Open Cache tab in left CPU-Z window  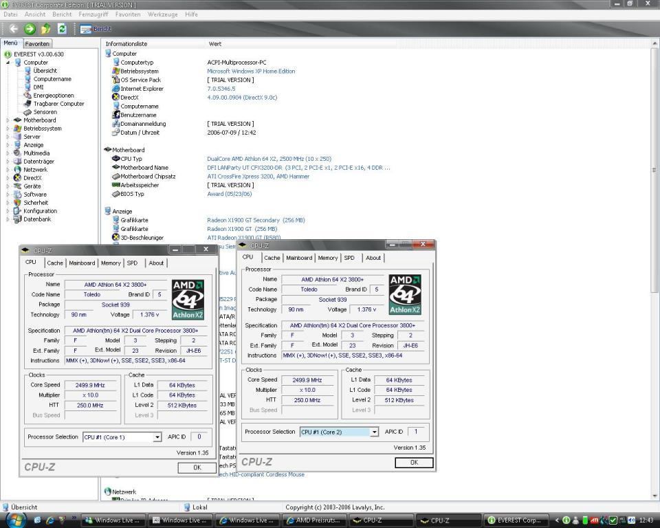pyautogui.click(x=55, y=263)
